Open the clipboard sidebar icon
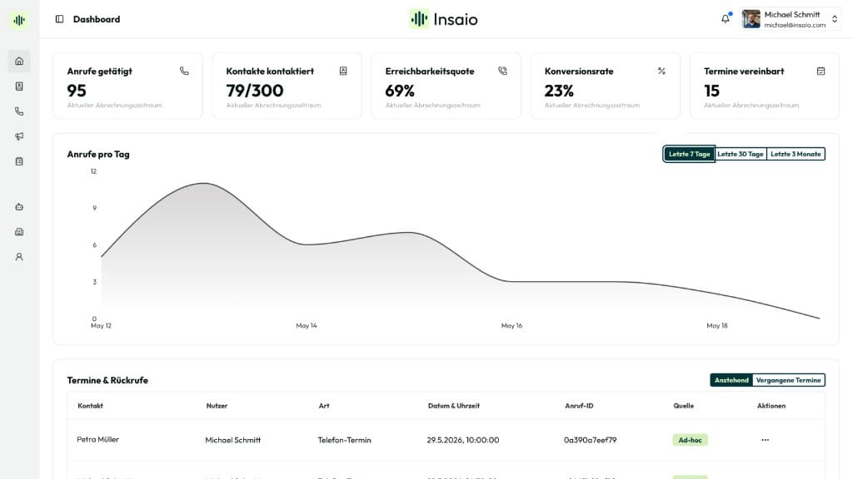853x479 pixels. coord(19,161)
